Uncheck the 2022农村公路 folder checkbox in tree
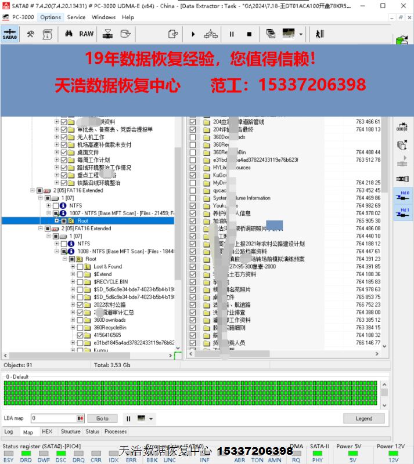The image size is (414, 464). (x=80, y=304)
